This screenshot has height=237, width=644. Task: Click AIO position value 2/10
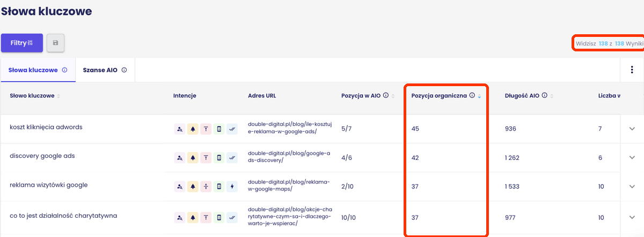point(348,187)
